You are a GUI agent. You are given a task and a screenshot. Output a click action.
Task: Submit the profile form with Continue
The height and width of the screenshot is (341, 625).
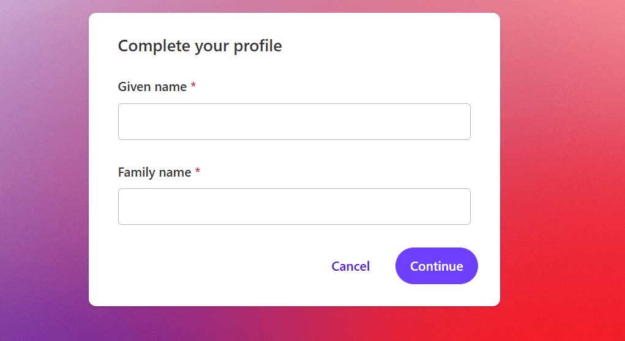coord(436,266)
